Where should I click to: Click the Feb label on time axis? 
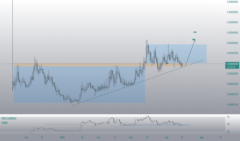click(x=98, y=137)
